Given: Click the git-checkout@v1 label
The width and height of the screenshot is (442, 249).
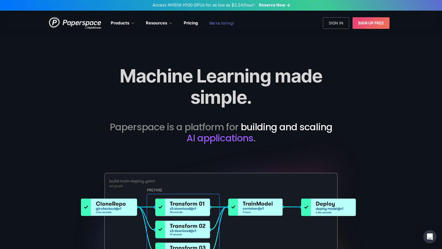Looking at the screenshot, I should click(x=108, y=209).
